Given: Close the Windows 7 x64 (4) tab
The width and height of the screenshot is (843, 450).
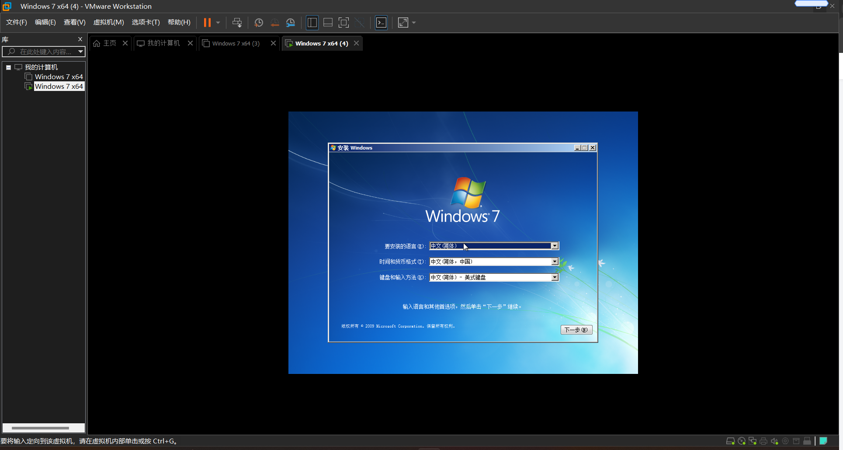Looking at the screenshot, I should click(356, 43).
